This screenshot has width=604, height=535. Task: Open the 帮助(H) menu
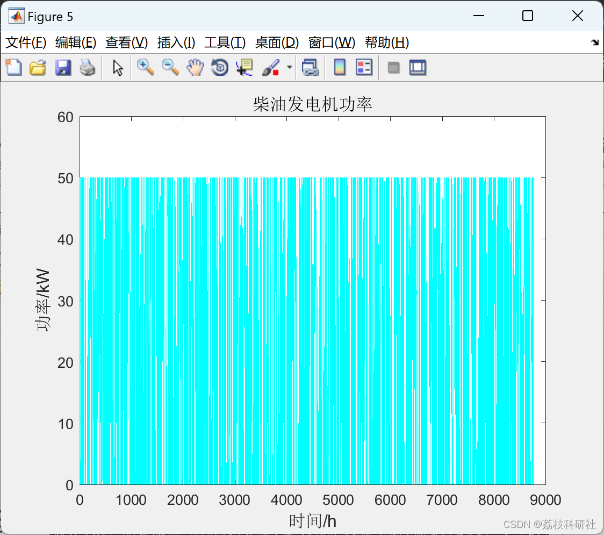point(387,42)
